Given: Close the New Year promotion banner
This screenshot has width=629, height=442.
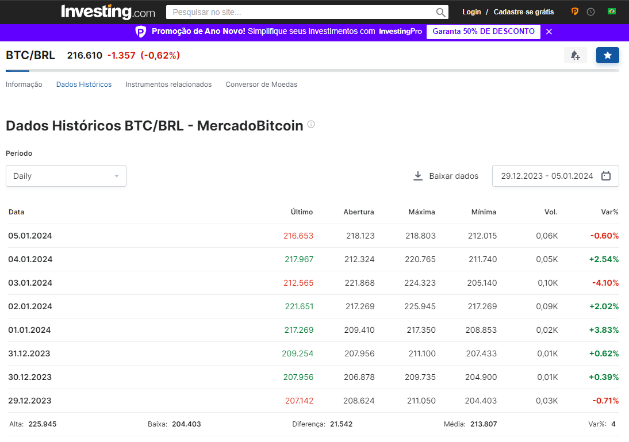Looking at the screenshot, I should click(549, 32).
